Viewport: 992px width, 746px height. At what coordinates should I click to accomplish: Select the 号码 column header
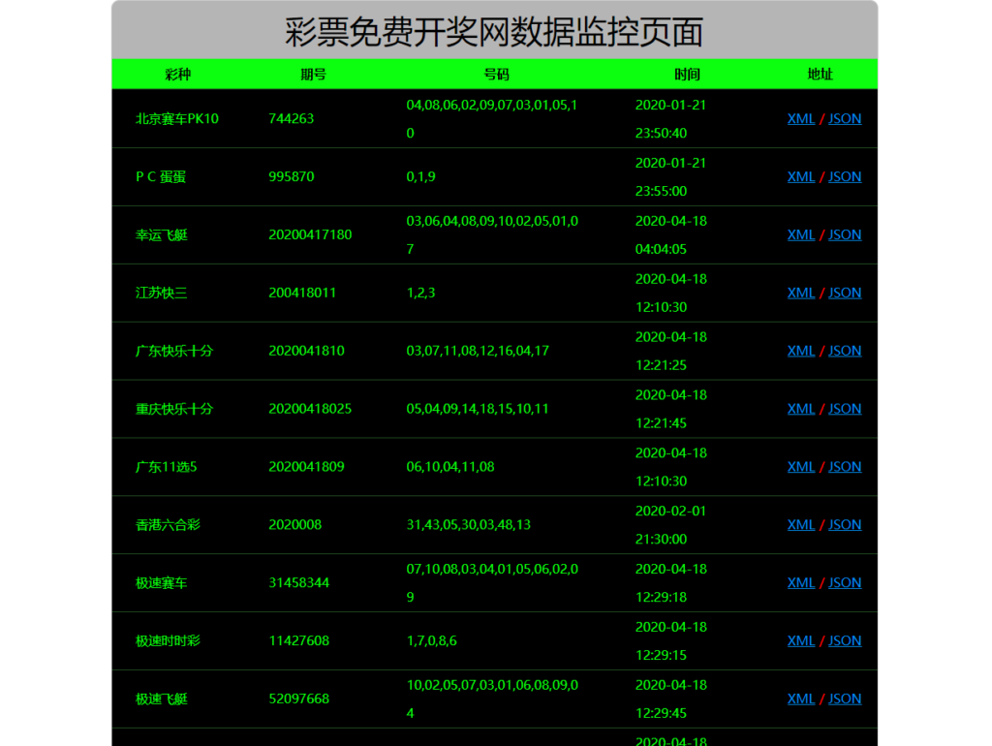[497, 74]
